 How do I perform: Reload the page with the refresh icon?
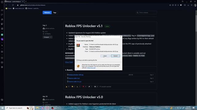tap(13, 5)
